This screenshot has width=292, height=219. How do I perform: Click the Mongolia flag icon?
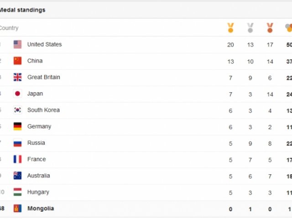click(17, 209)
